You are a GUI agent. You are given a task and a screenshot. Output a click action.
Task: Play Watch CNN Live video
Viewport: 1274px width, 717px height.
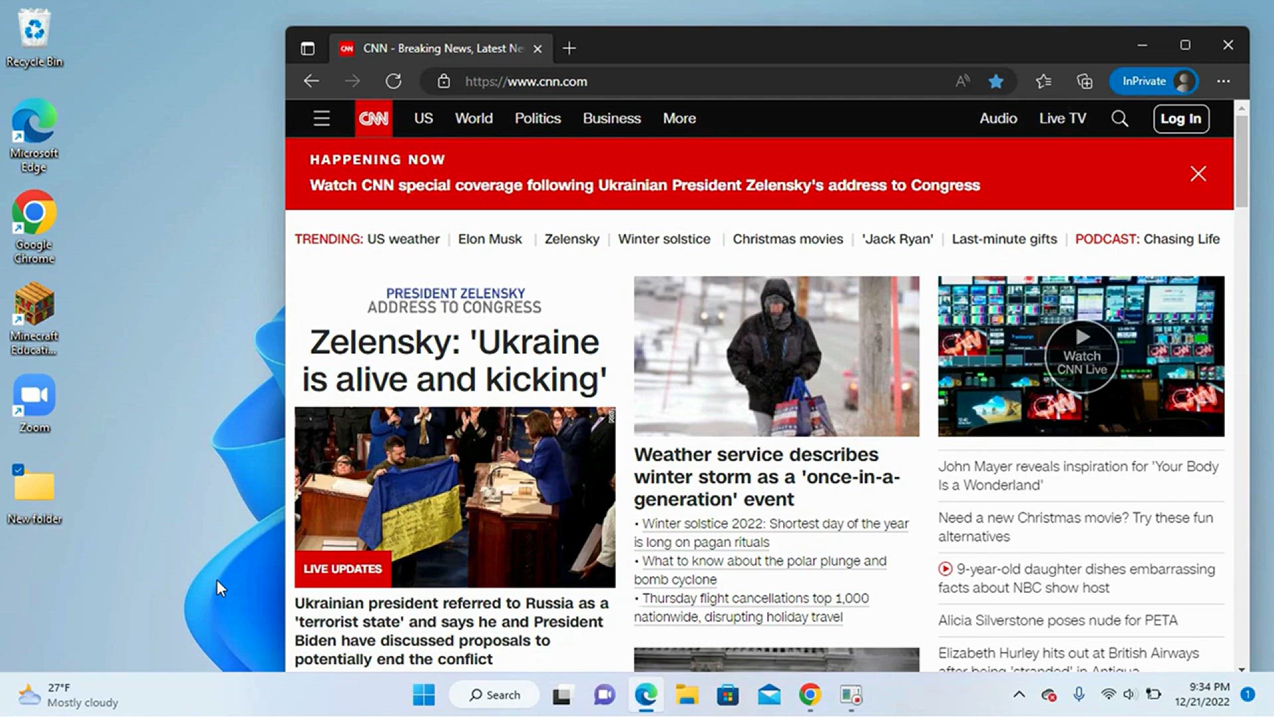[1082, 357]
